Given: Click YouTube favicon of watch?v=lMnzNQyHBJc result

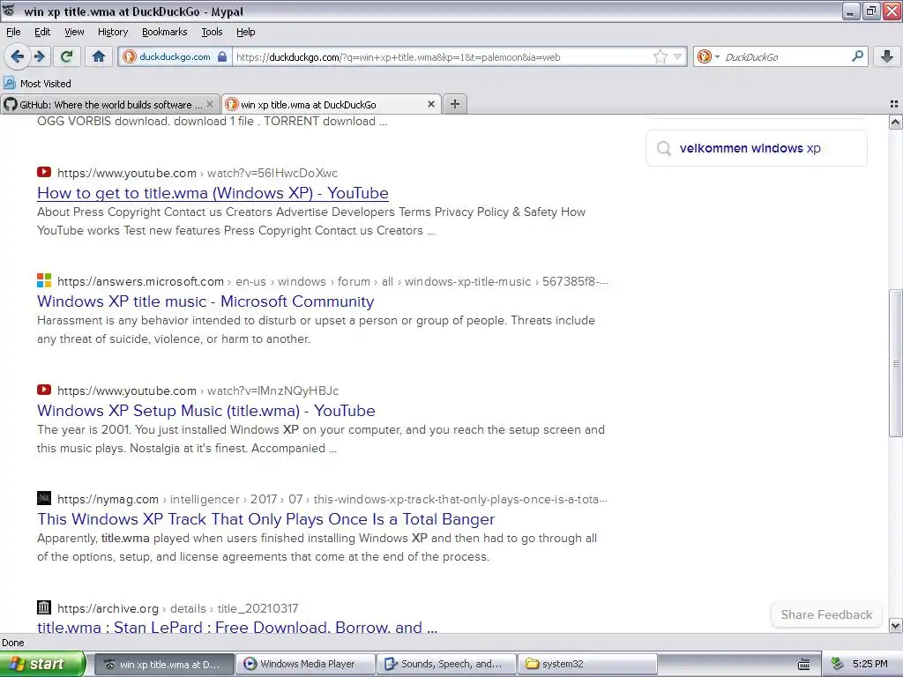Looking at the screenshot, I should (x=44, y=390).
